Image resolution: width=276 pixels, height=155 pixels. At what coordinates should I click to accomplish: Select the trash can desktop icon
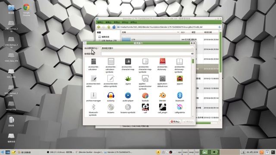11,121
